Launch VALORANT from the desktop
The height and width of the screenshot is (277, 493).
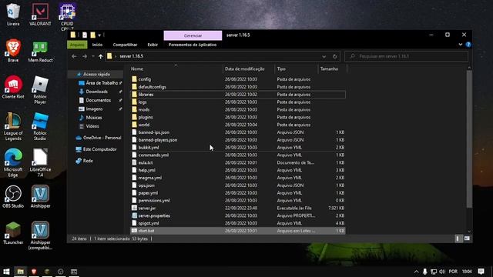40,14
